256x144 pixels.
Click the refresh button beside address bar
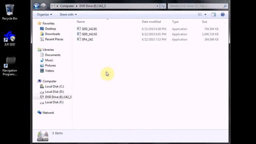163,6
